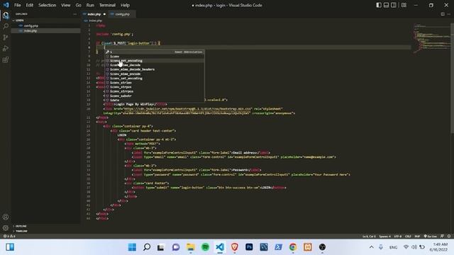Open config.php in Explorer tree
The width and height of the screenshot is (454, 255).
pos(31,25)
